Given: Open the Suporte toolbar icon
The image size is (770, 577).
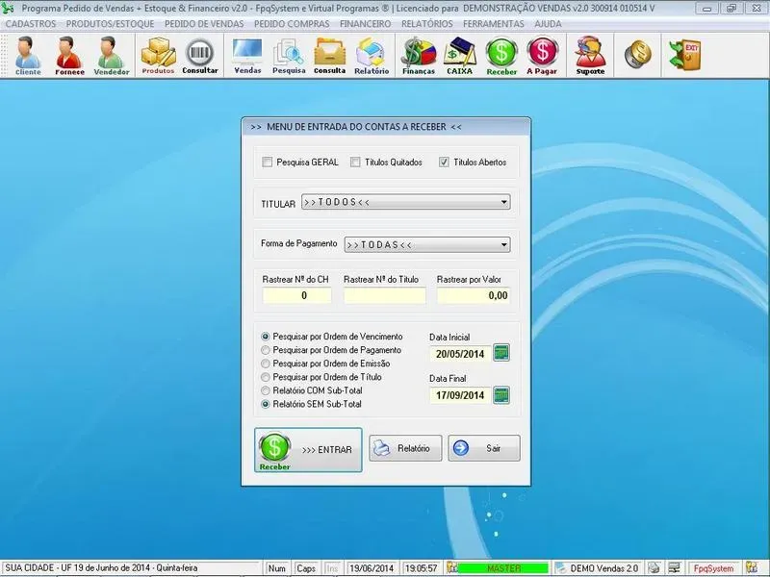Looking at the screenshot, I should [590, 56].
